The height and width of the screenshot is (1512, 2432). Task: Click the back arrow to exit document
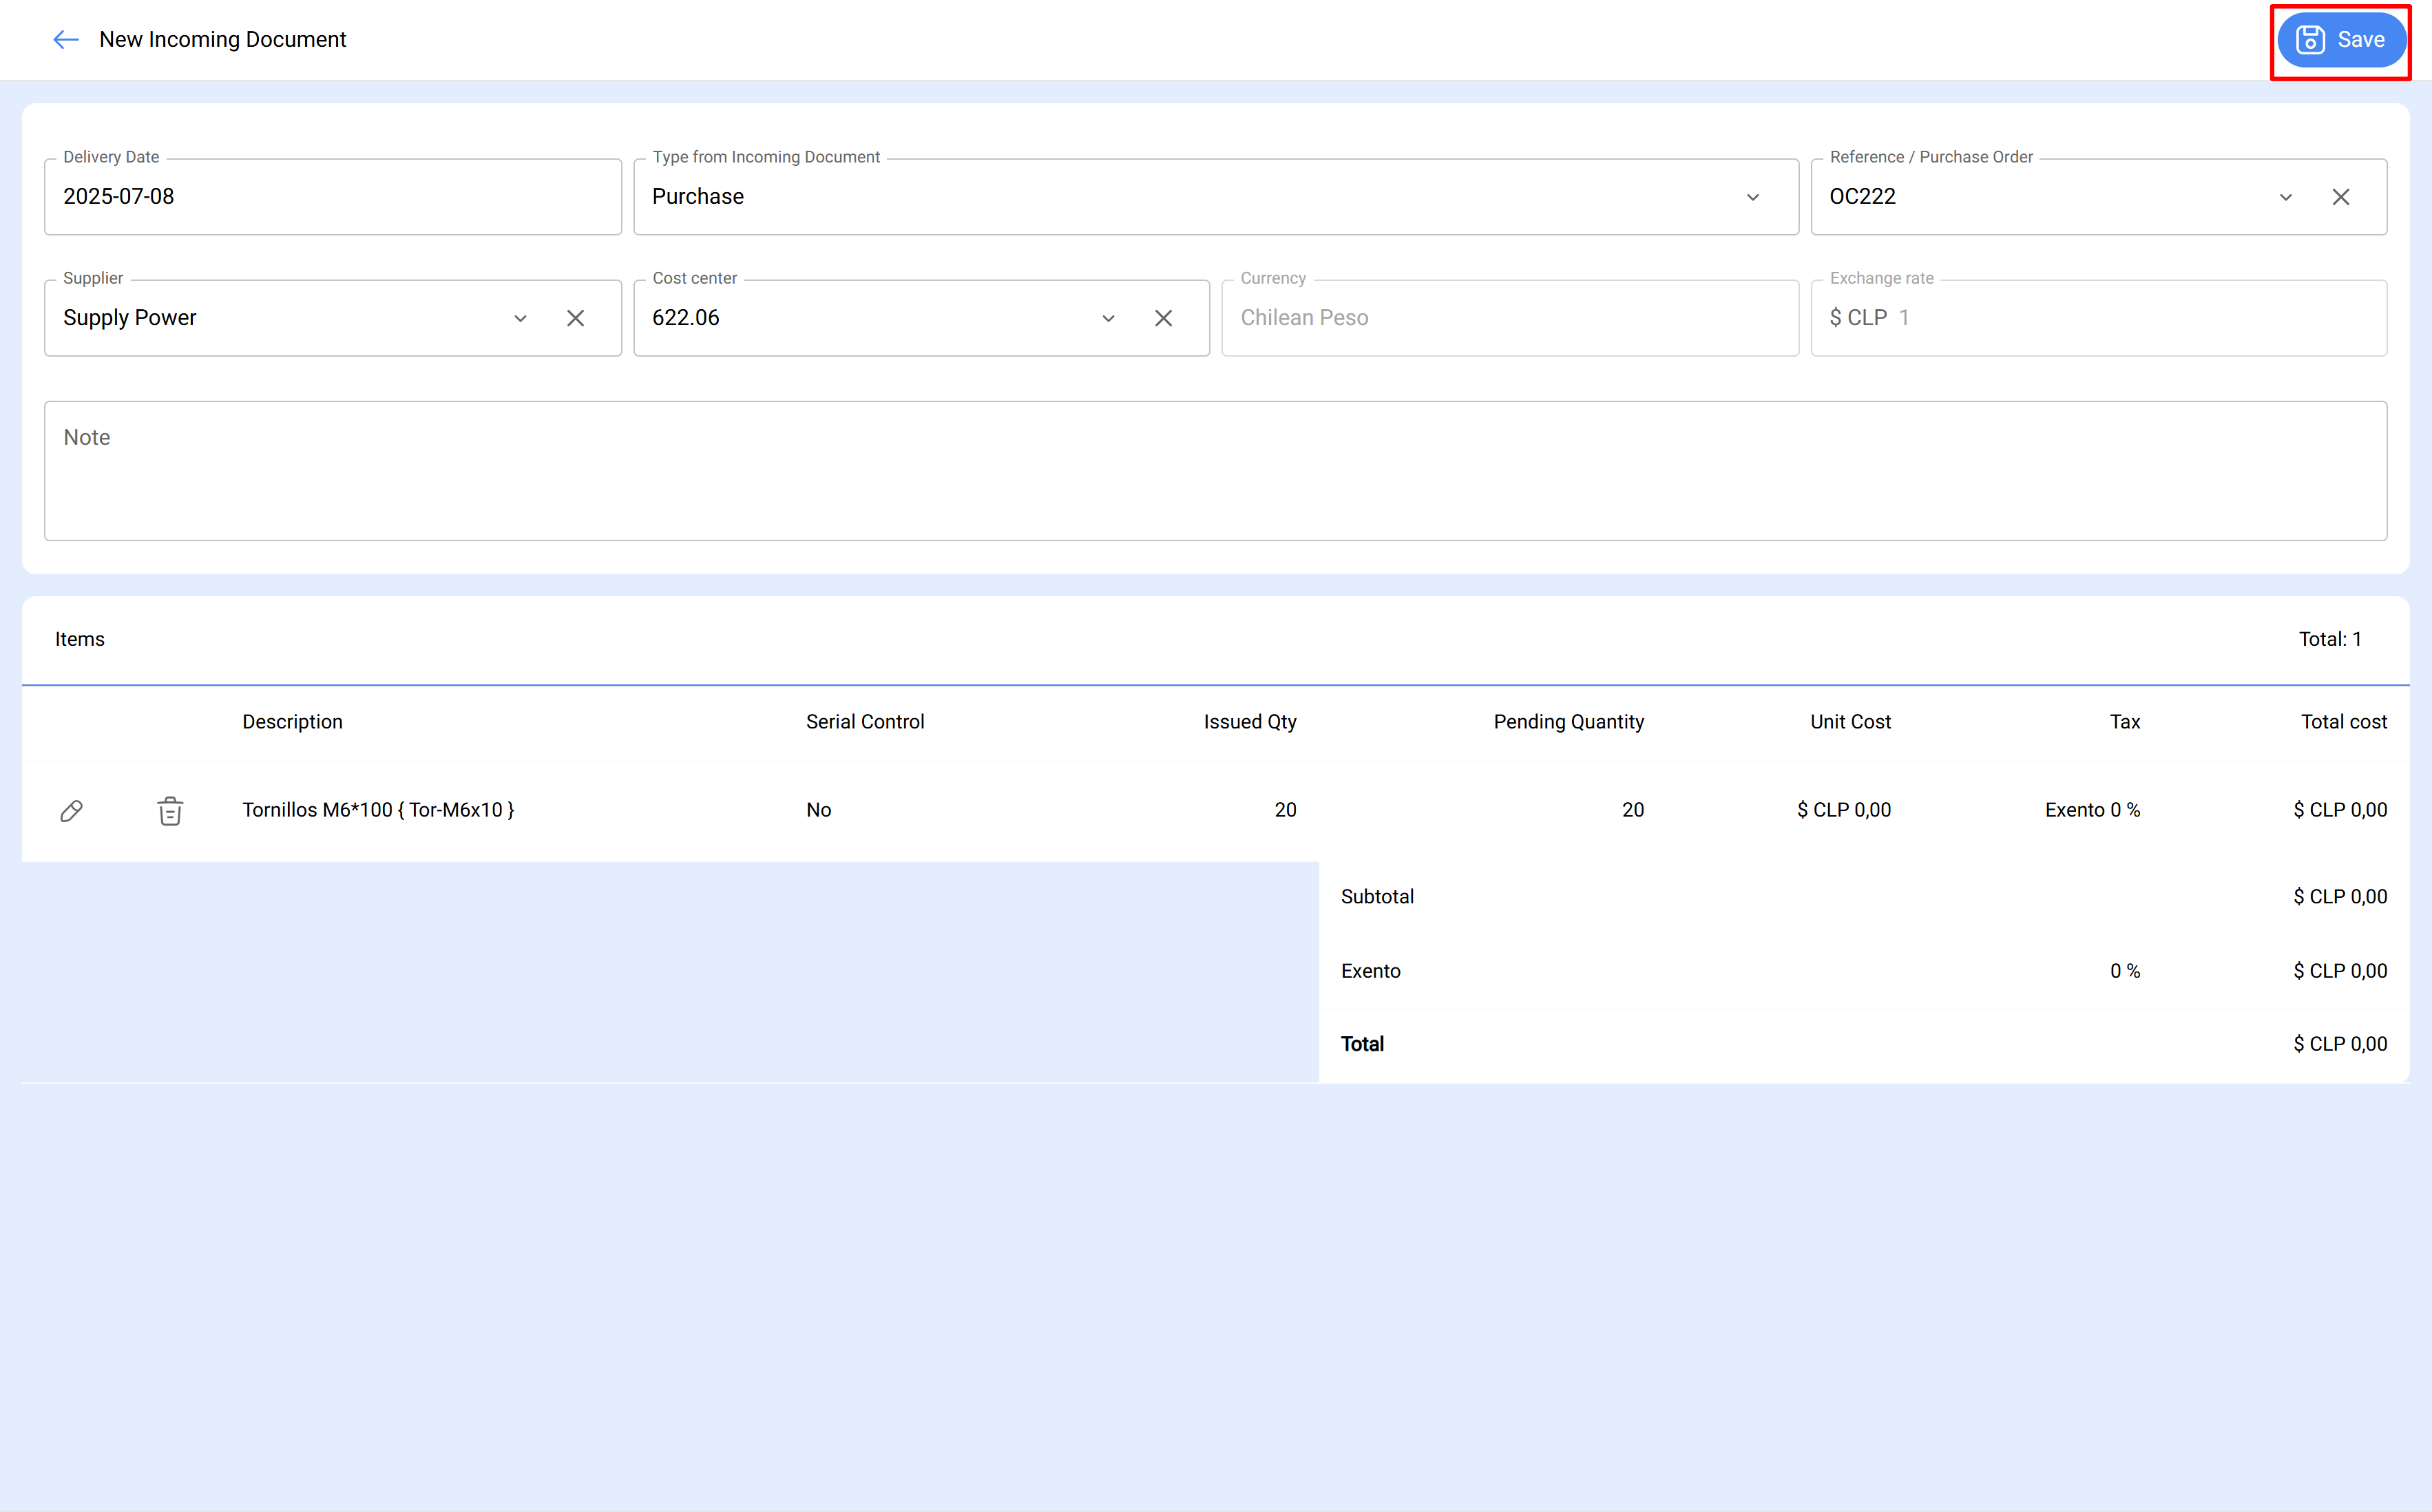(65, 39)
